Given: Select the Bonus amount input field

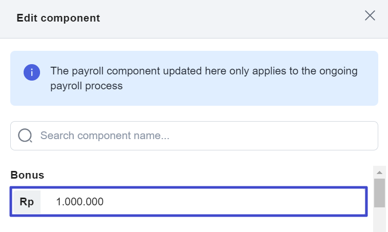Looking at the screenshot, I should pyautogui.click(x=188, y=202).
